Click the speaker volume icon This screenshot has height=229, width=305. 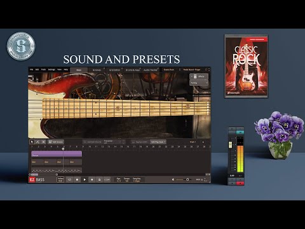(173, 179)
